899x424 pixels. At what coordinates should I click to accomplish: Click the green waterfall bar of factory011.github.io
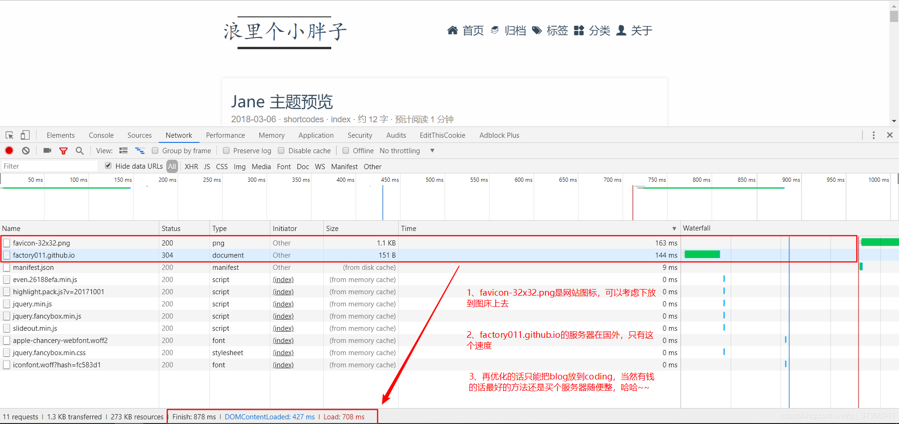click(702, 254)
